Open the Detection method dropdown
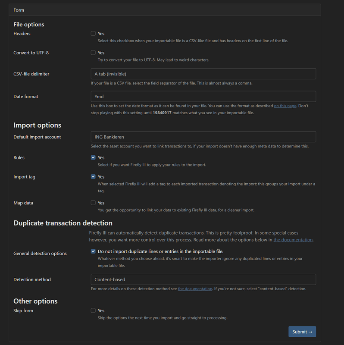The width and height of the screenshot is (344, 345). (x=203, y=279)
